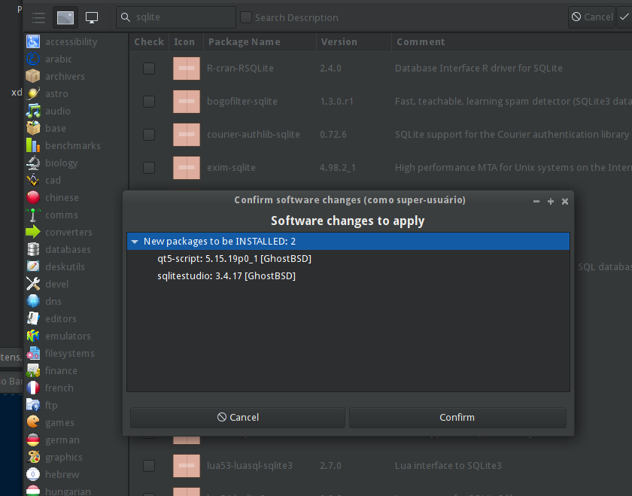Screen dimensions: 632x496
Task: Select the qt5-script entry in changes list
Action: pyautogui.click(x=234, y=259)
